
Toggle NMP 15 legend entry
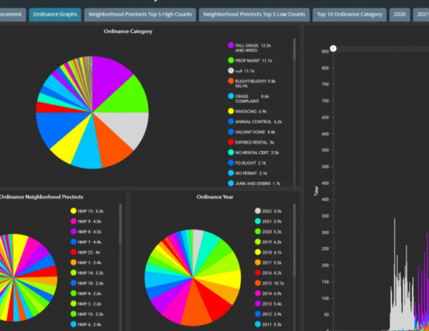tap(87, 315)
